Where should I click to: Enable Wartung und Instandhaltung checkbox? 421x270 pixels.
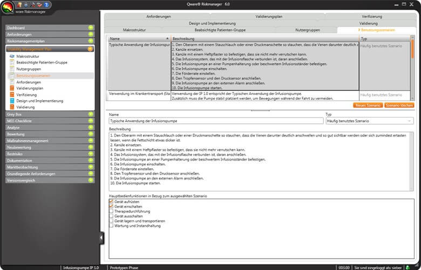click(111, 225)
